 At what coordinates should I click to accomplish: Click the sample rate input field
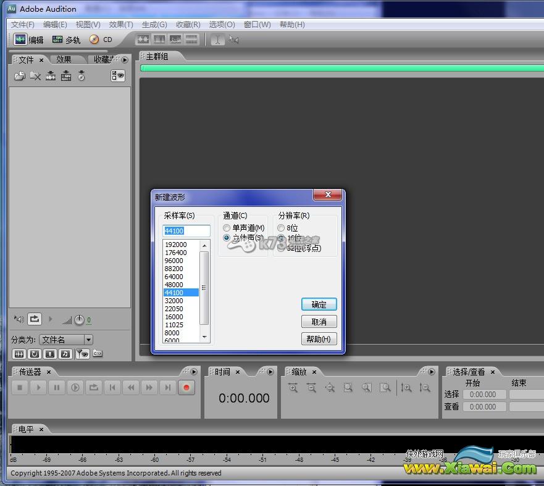(x=186, y=231)
